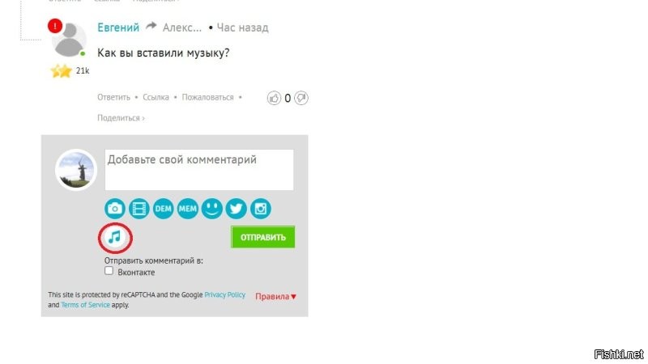Open the DEM demotivator creator icon

164,209
